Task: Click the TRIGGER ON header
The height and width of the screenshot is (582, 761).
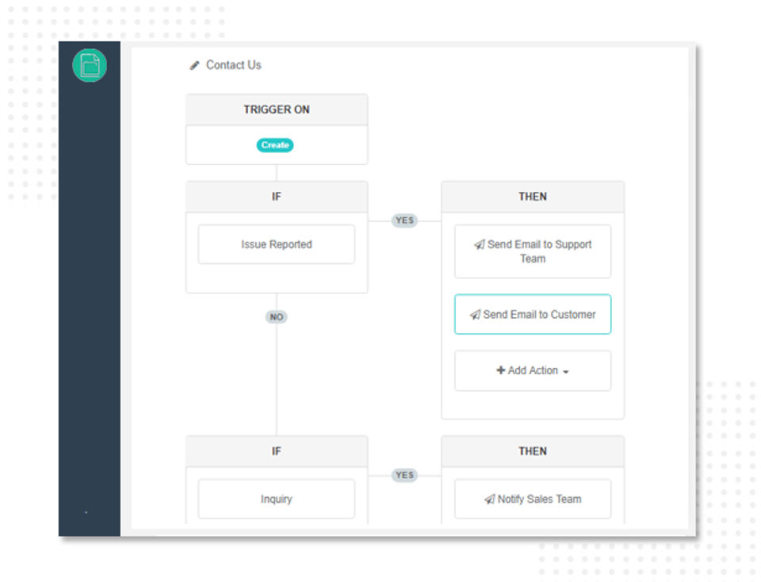Action: (x=277, y=109)
